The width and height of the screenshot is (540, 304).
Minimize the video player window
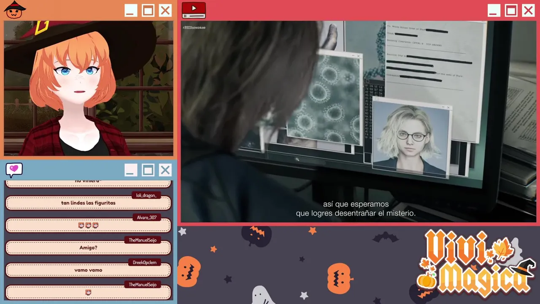(x=494, y=11)
